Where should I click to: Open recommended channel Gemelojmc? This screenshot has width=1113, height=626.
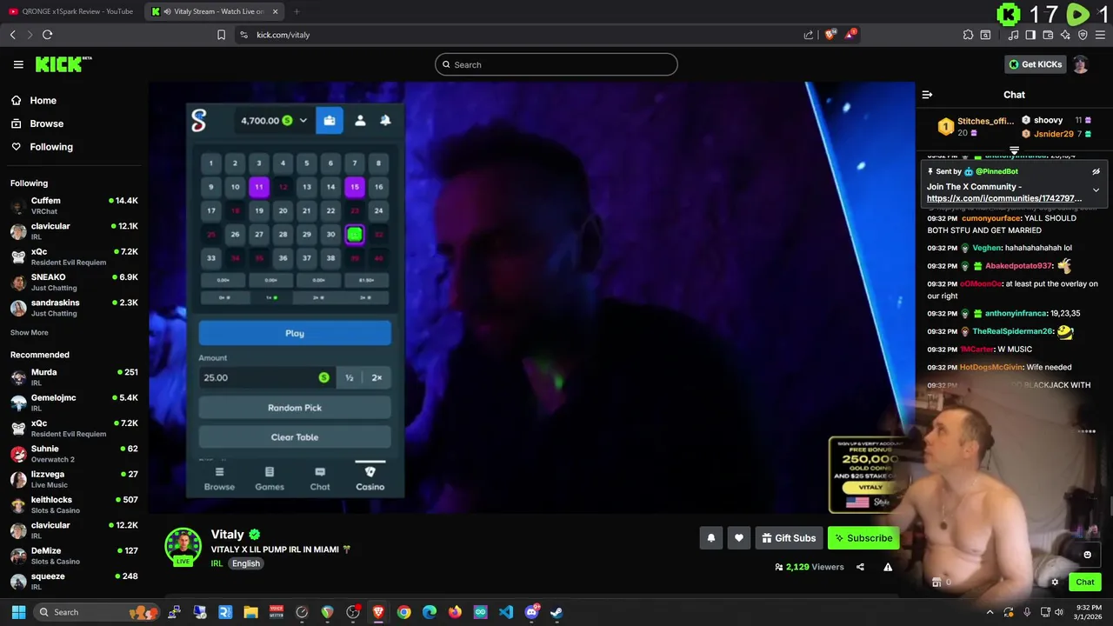(x=74, y=403)
